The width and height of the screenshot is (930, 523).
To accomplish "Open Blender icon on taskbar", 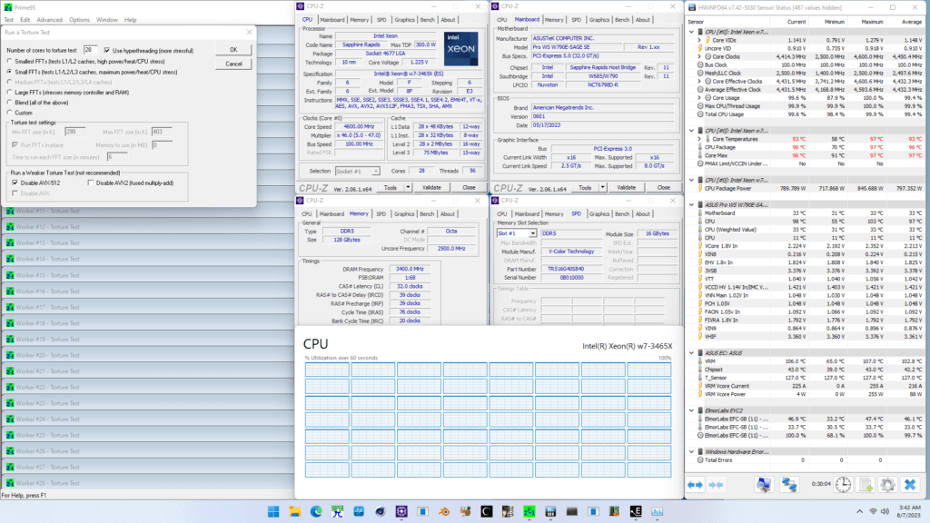I will click(444, 511).
